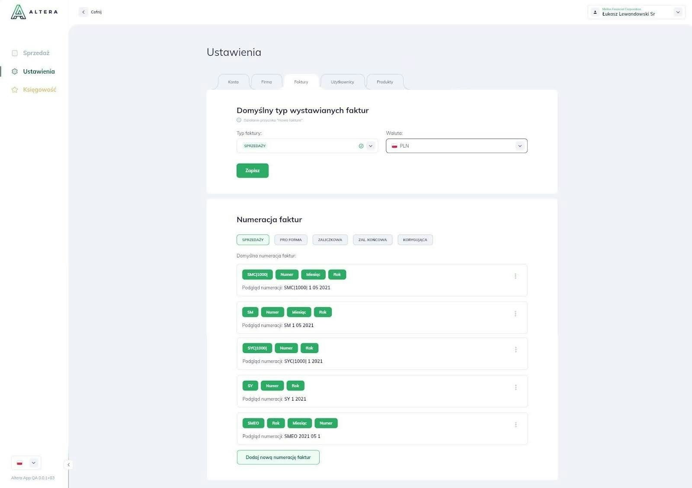Click the Sprzedaż sidebar icon

pos(15,53)
